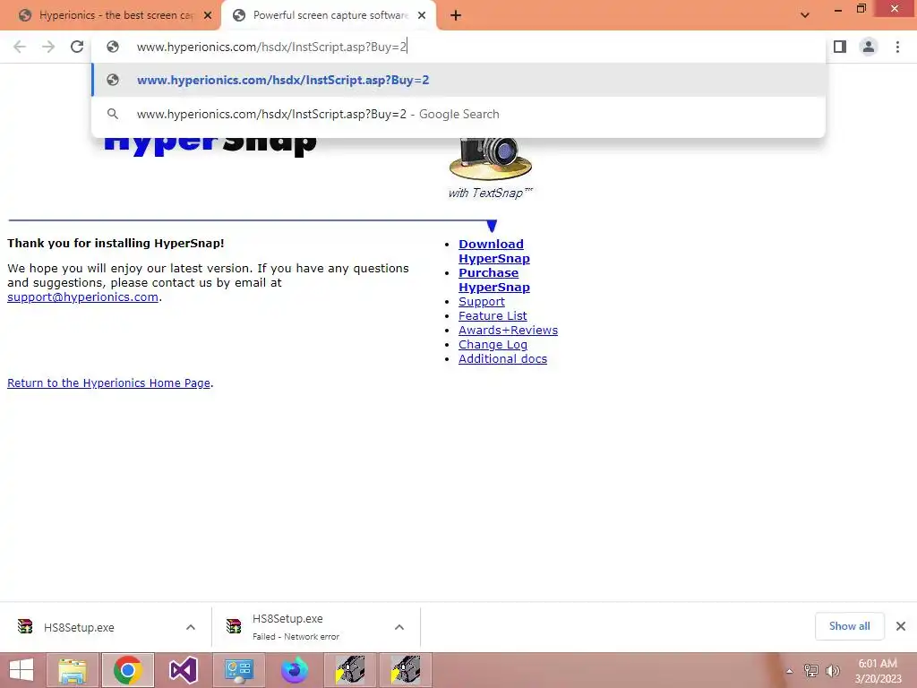Close the Hyperionics tab

point(208,16)
